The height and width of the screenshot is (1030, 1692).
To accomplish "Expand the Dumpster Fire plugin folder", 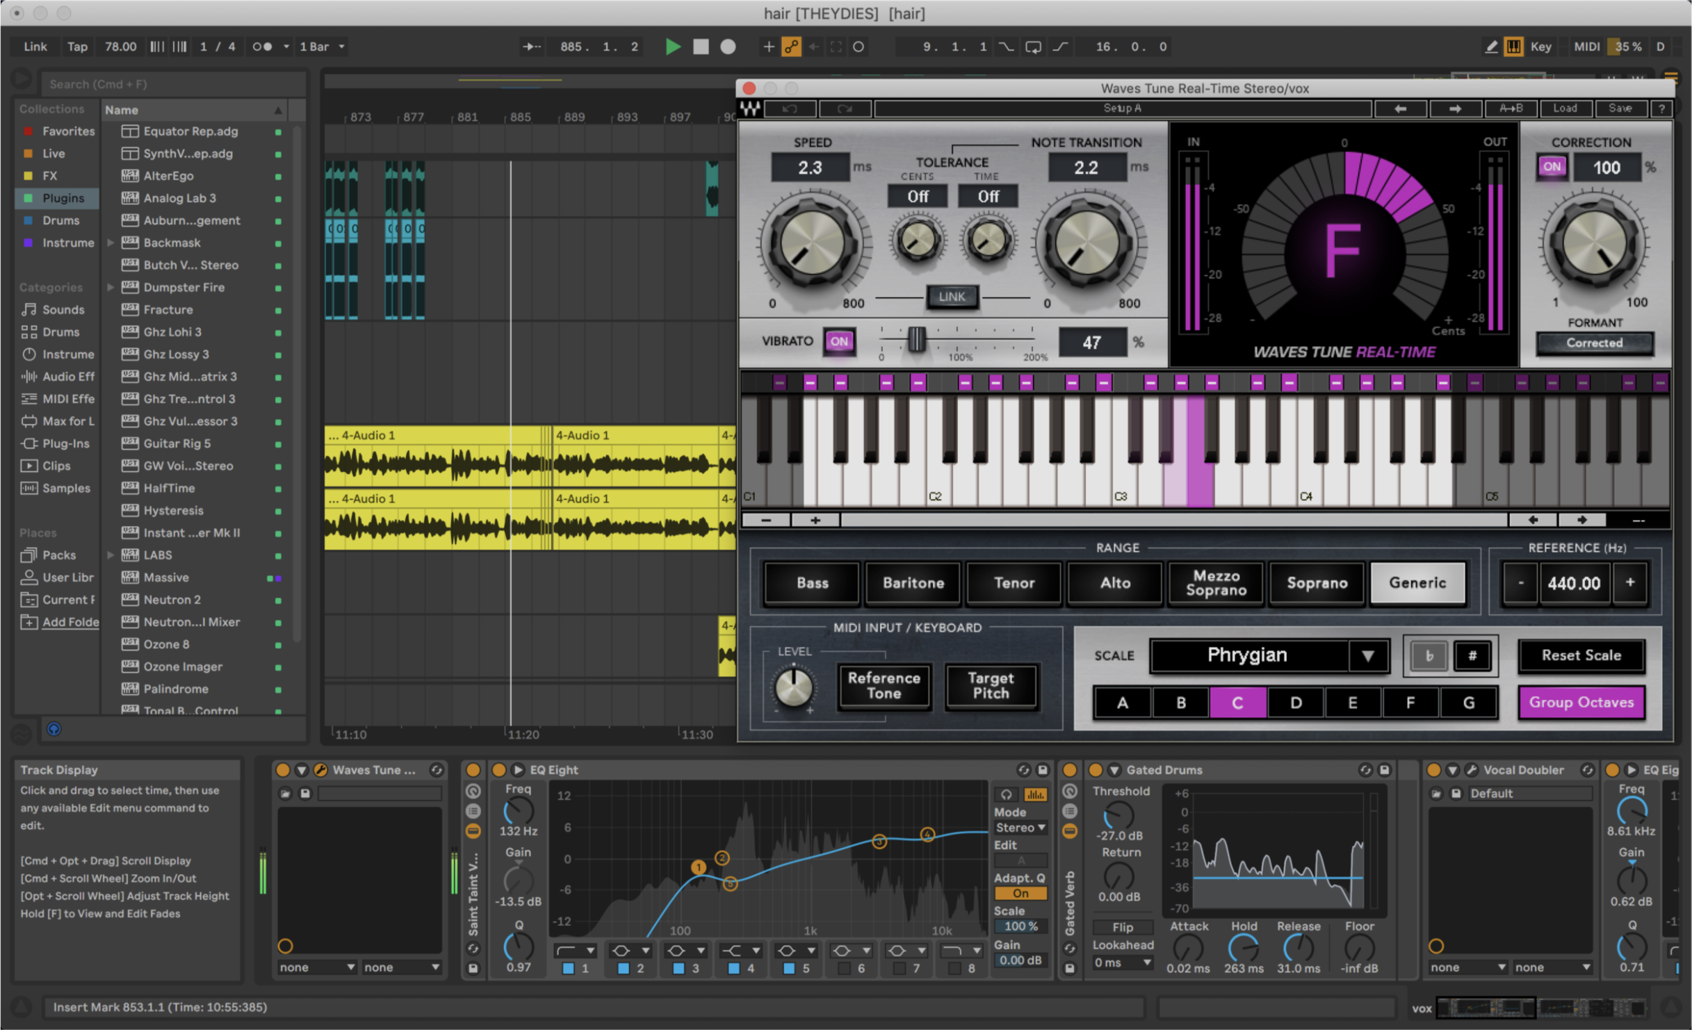I will pyautogui.click(x=110, y=287).
